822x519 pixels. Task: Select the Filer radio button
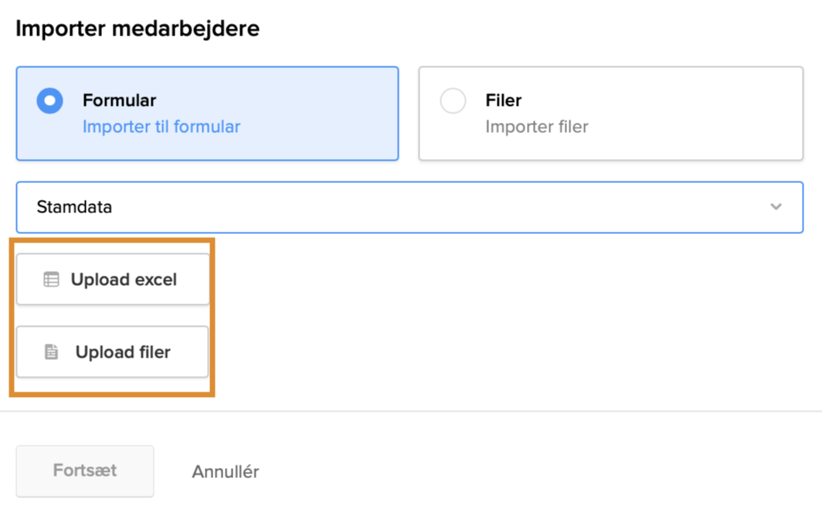tap(453, 101)
